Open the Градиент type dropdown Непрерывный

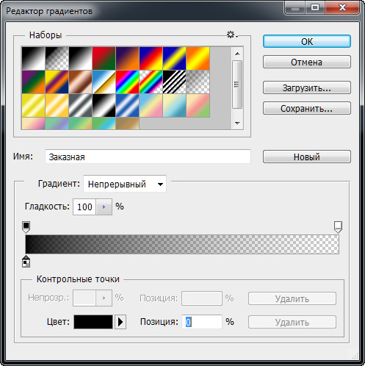(x=125, y=184)
